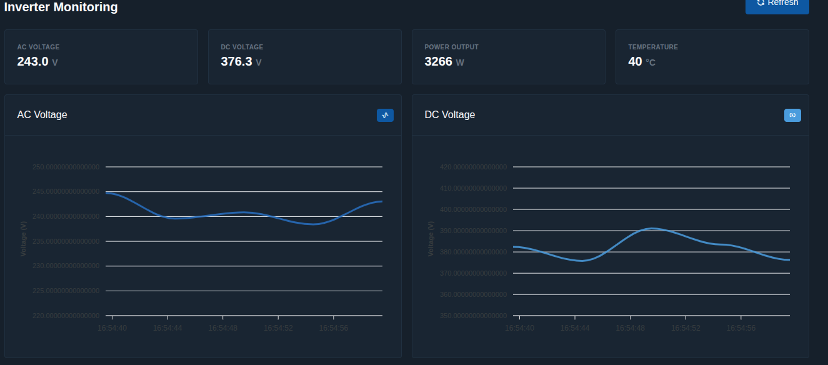Click the 16:54:48 tick on AC chart

[223, 328]
